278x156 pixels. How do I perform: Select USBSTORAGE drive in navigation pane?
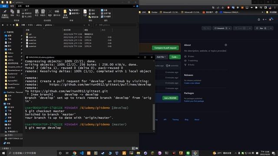coord(14,139)
